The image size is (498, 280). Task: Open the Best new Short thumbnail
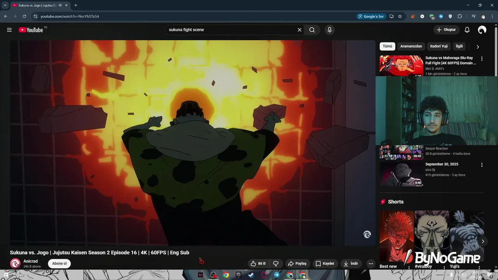click(x=396, y=236)
